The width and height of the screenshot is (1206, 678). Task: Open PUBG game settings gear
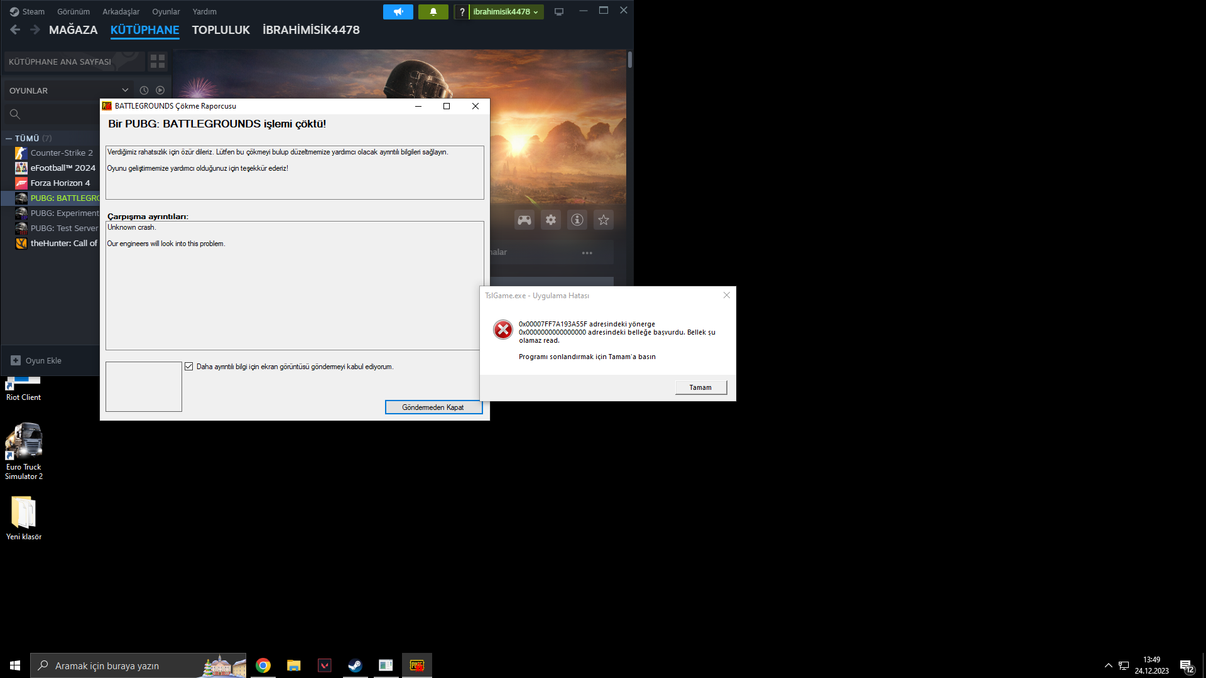click(551, 220)
